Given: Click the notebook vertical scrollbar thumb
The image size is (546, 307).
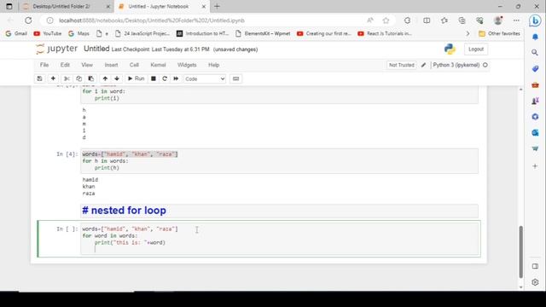Looking at the screenshot, I should point(520,252).
